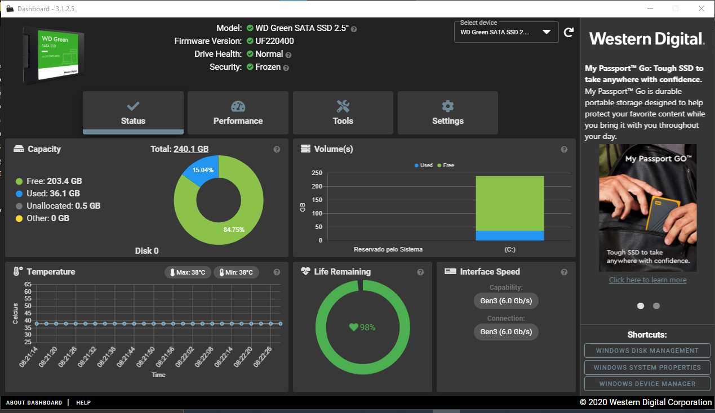The width and height of the screenshot is (715, 413).
Task: Open Windows Device Manager shortcut
Action: click(647, 384)
